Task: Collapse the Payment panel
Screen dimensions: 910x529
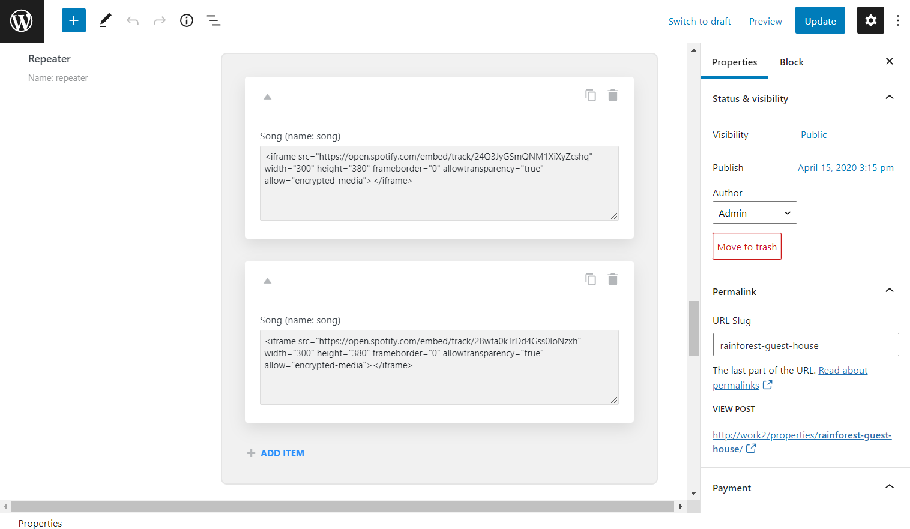Action: click(x=890, y=487)
